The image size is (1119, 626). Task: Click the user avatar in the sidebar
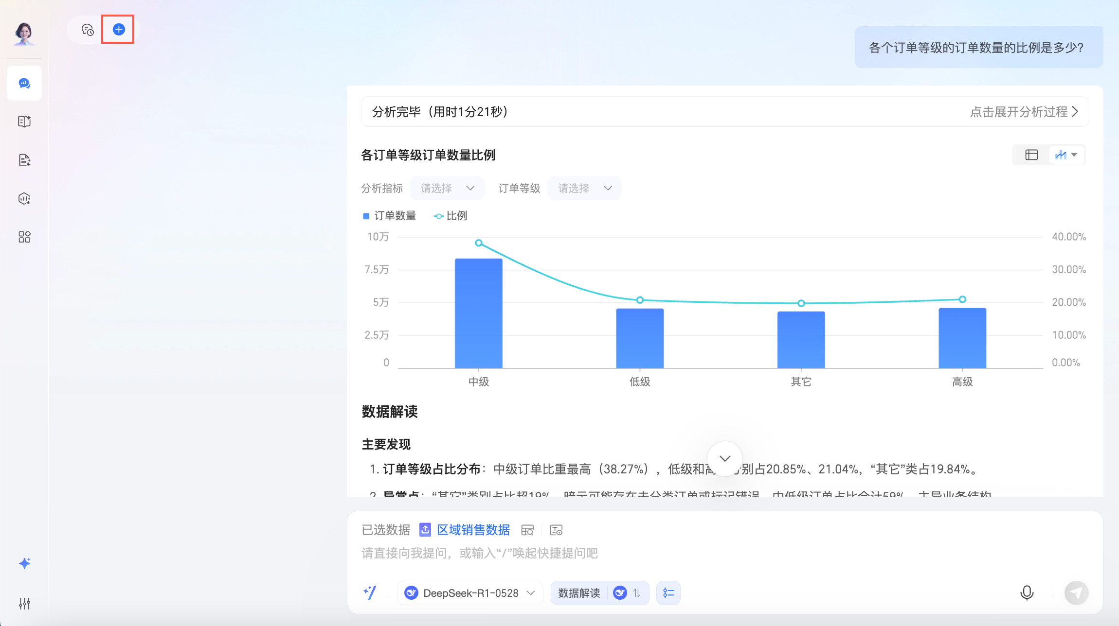coord(24,33)
